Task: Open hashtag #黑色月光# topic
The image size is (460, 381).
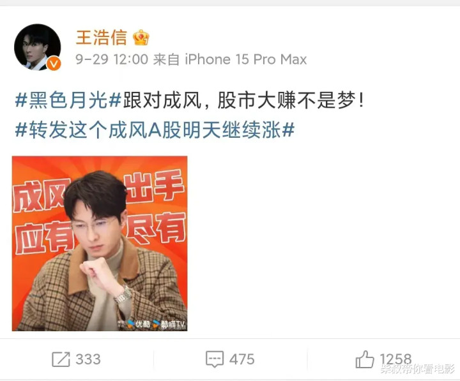Action: tap(68, 100)
